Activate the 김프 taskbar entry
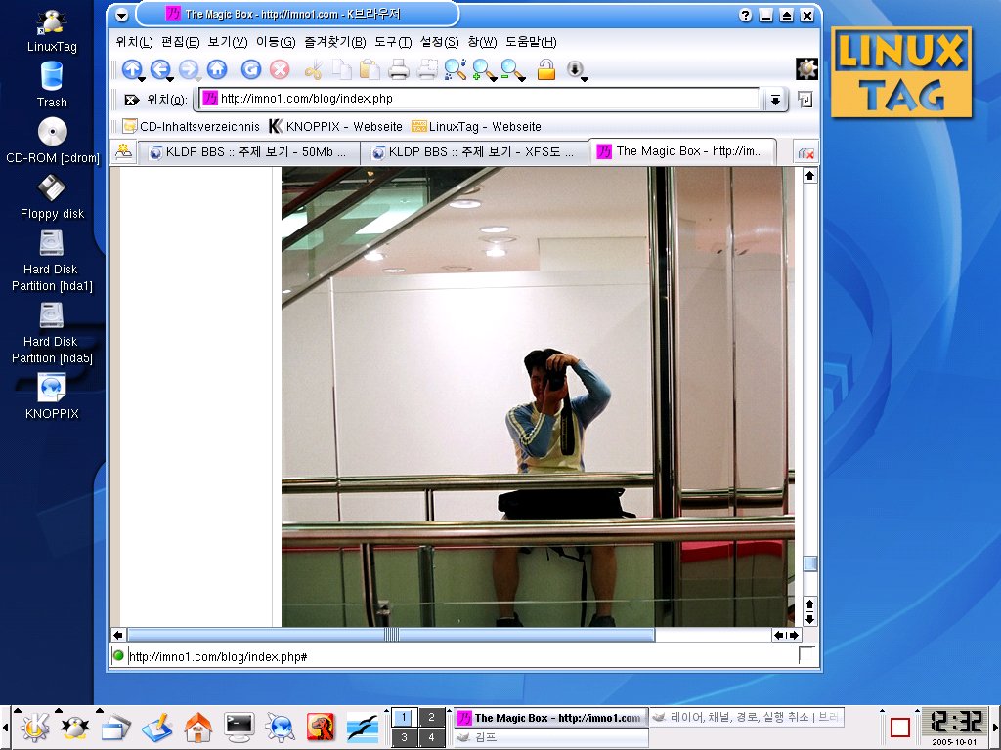This screenshot has width=1001, height=750. click(x=550, y=737)
